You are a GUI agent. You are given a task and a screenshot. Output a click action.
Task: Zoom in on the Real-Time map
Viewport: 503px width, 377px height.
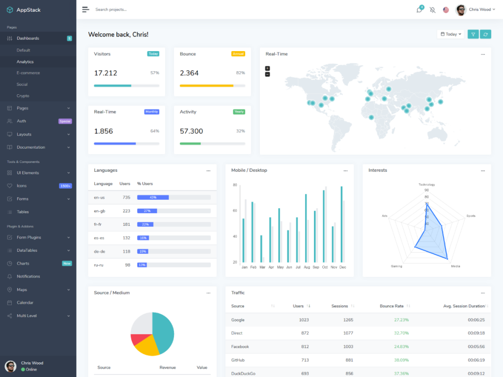click(268, 68)
